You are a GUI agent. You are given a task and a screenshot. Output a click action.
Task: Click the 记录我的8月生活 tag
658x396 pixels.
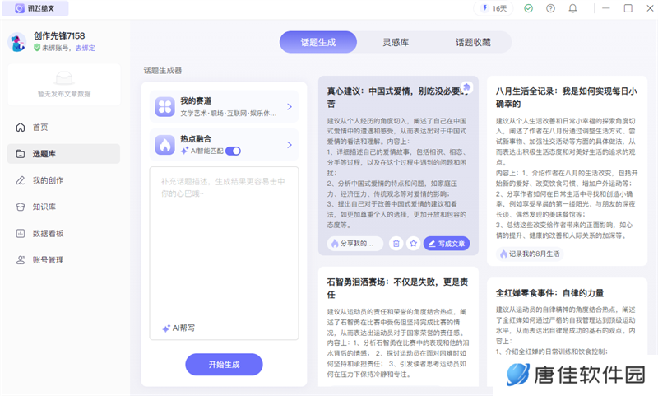[530, 254]
